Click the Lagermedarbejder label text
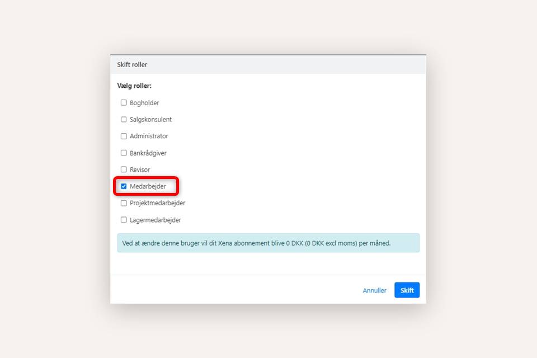537x358 pixels. pyautogui.click(x=156, y=220)
